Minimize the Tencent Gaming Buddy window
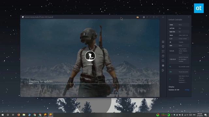209x117 pixels. (x=150, y=17)
